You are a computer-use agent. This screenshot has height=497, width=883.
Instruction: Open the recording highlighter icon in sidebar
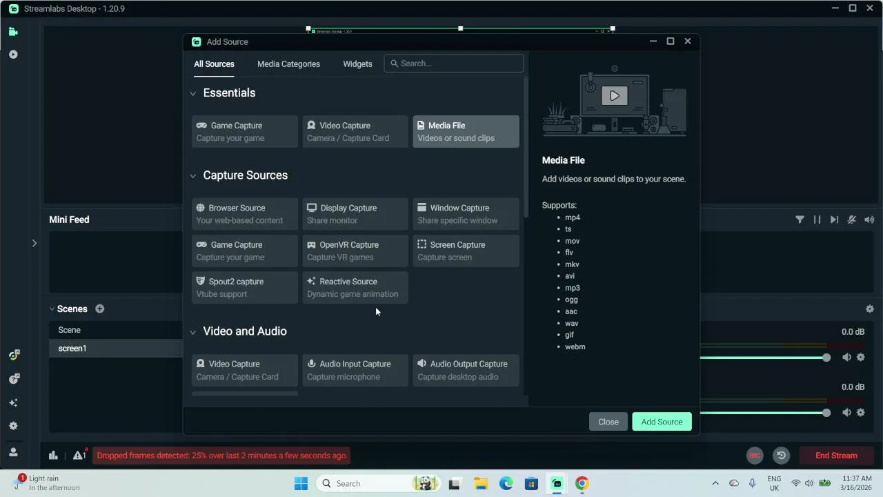tap(13, 55)
